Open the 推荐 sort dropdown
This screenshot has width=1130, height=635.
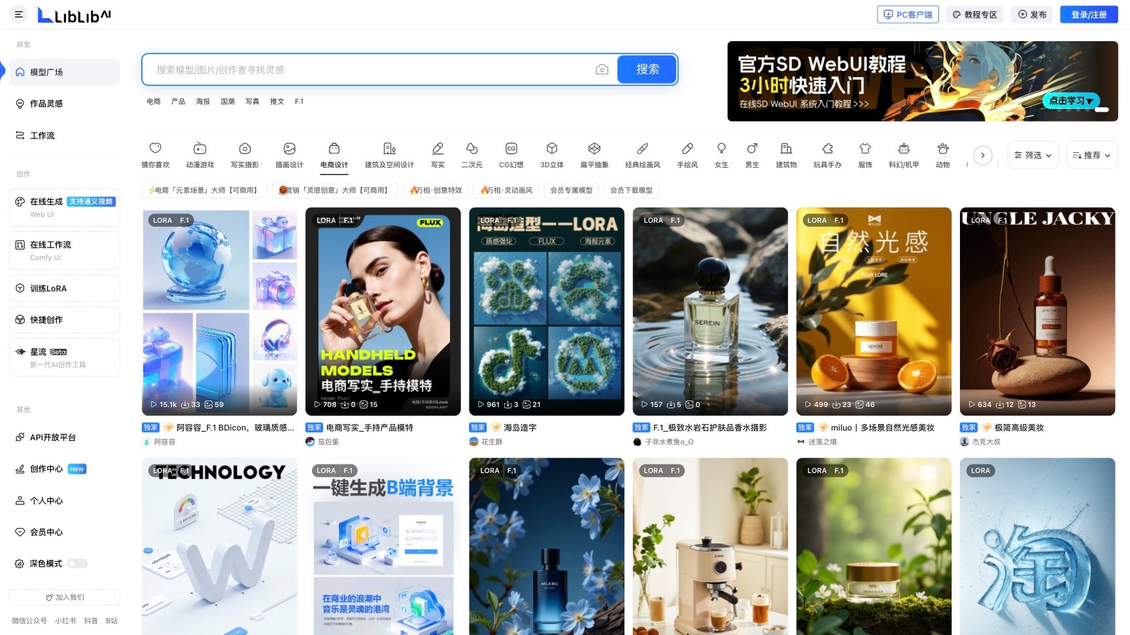1091,155
